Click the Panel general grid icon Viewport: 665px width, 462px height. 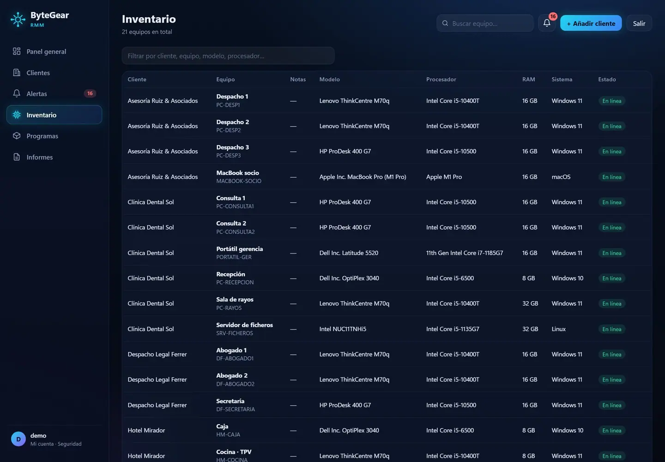[x=17, y=51]
